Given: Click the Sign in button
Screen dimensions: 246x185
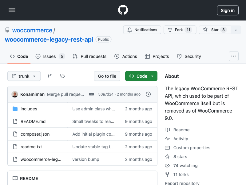Looking at the screenshot, I should pyautogui.click(x=228, y=10).
